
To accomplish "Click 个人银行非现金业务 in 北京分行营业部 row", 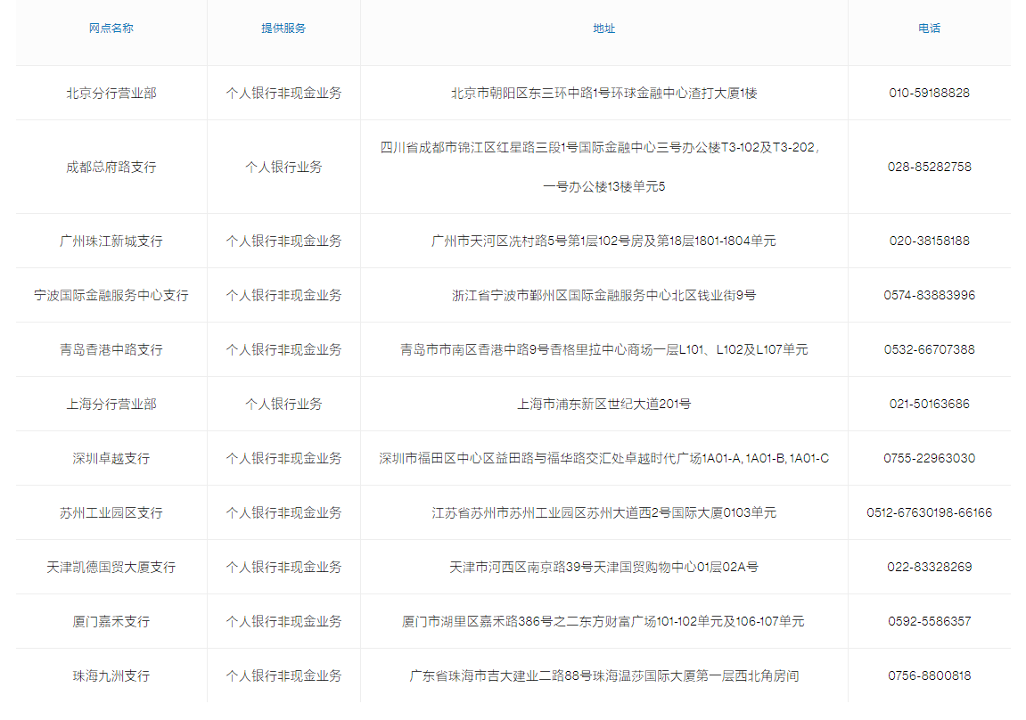I will [x=283, y=93].
